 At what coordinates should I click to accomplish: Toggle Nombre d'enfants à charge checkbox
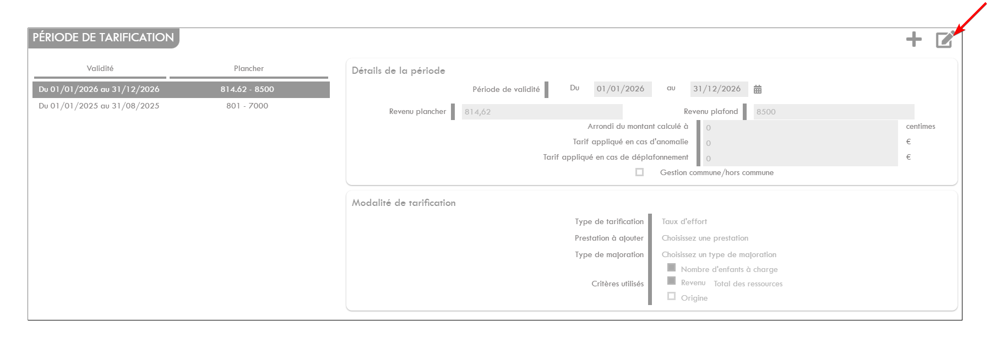tap(671, 268)
